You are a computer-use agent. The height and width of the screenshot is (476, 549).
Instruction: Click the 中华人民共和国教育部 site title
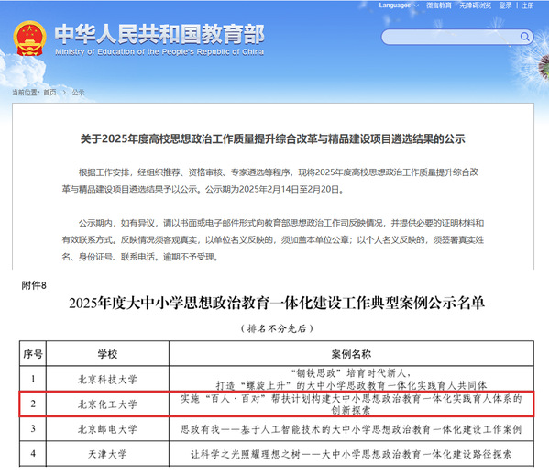tap(159, 34)
